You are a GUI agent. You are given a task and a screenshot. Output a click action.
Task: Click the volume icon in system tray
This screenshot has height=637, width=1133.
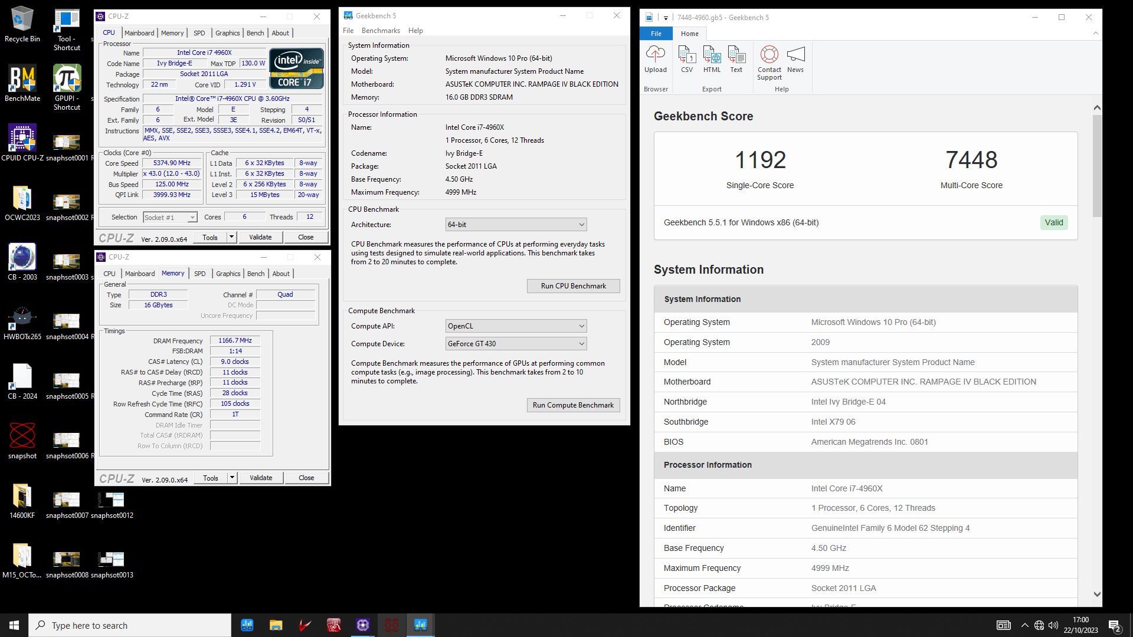[x=1053, y=625]
